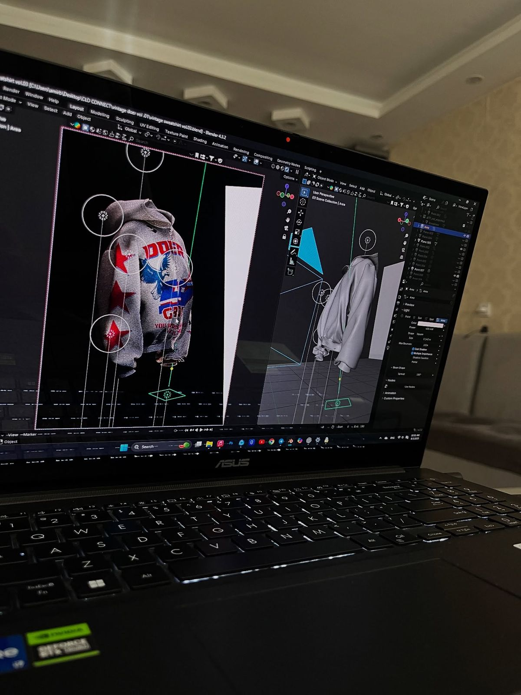Open Global orientation dropdown in left viewport
The image size is (521, 695).
pyautogui.click(x=130, y=129)
